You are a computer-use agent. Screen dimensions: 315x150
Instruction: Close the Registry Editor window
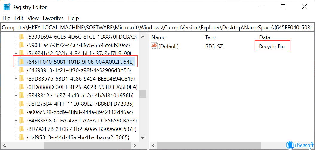304,7
